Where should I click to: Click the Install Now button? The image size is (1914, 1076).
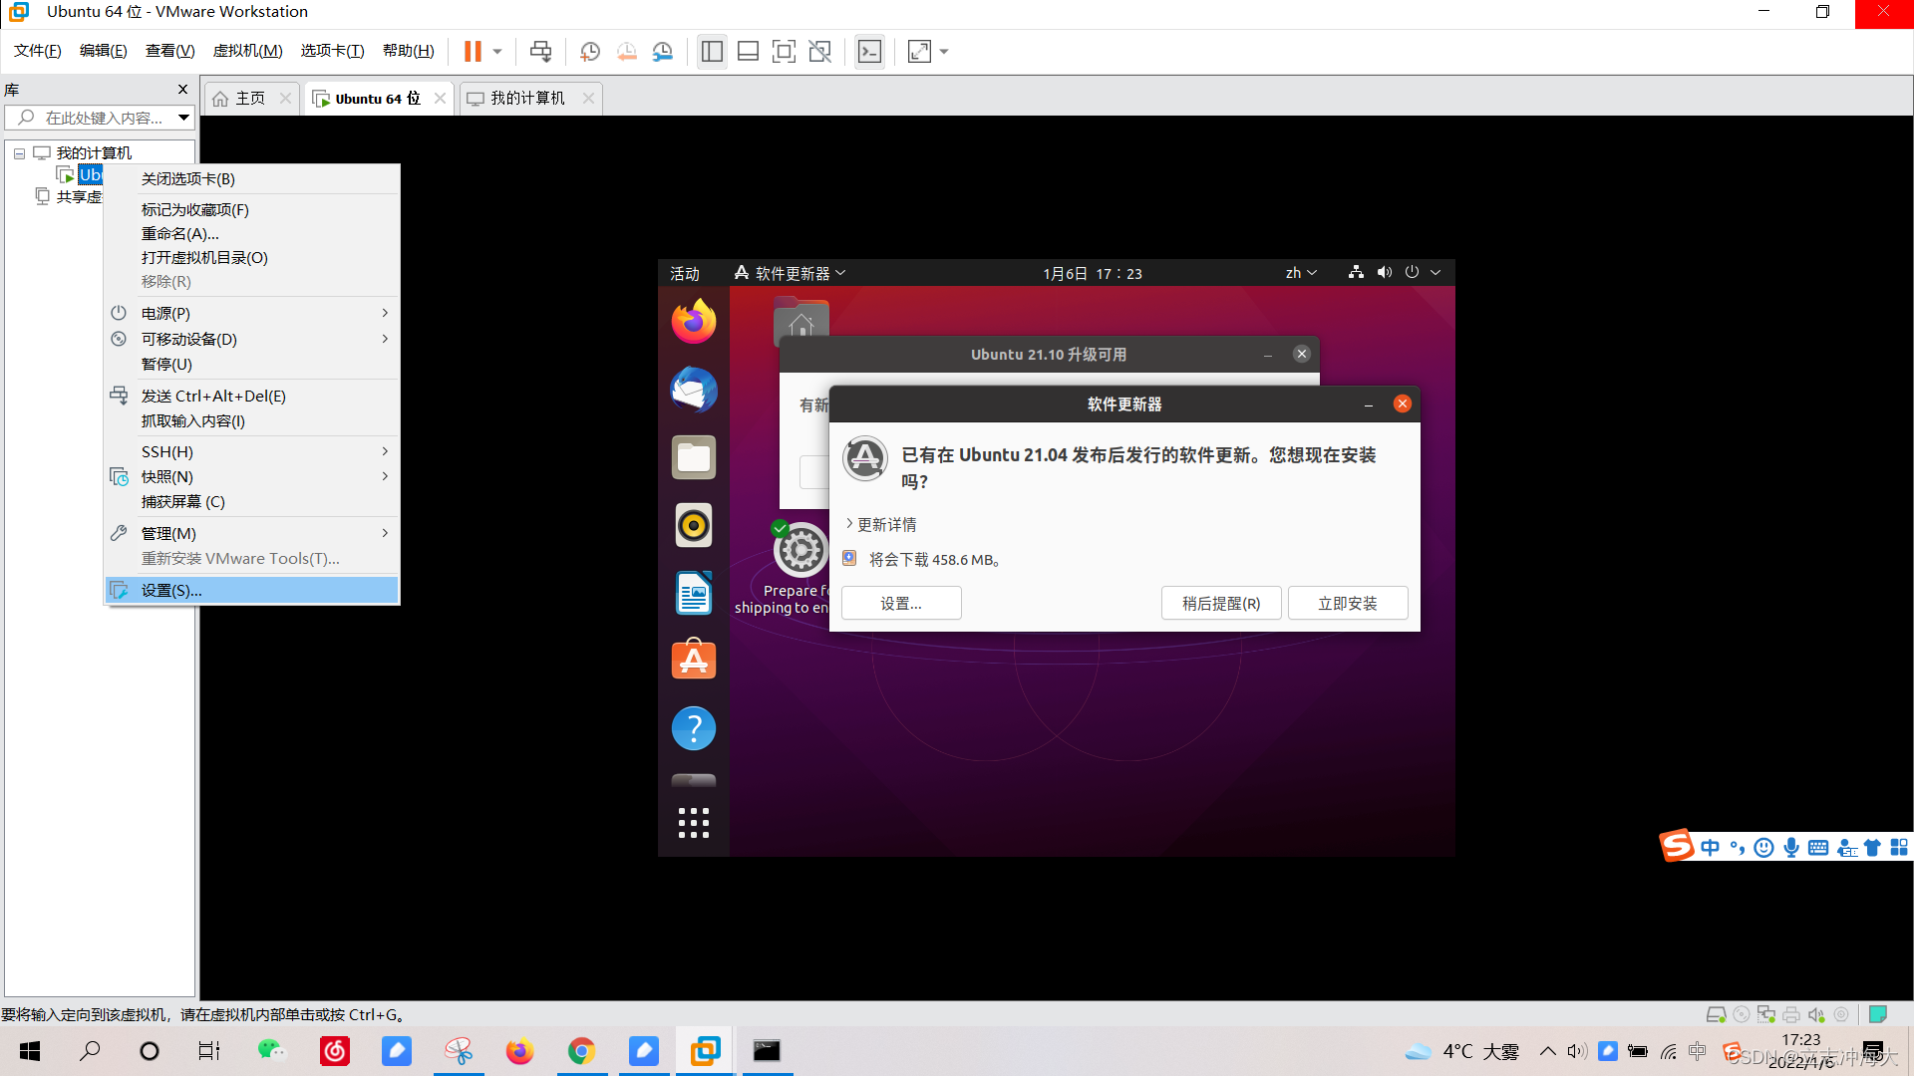coord(1347,603)
